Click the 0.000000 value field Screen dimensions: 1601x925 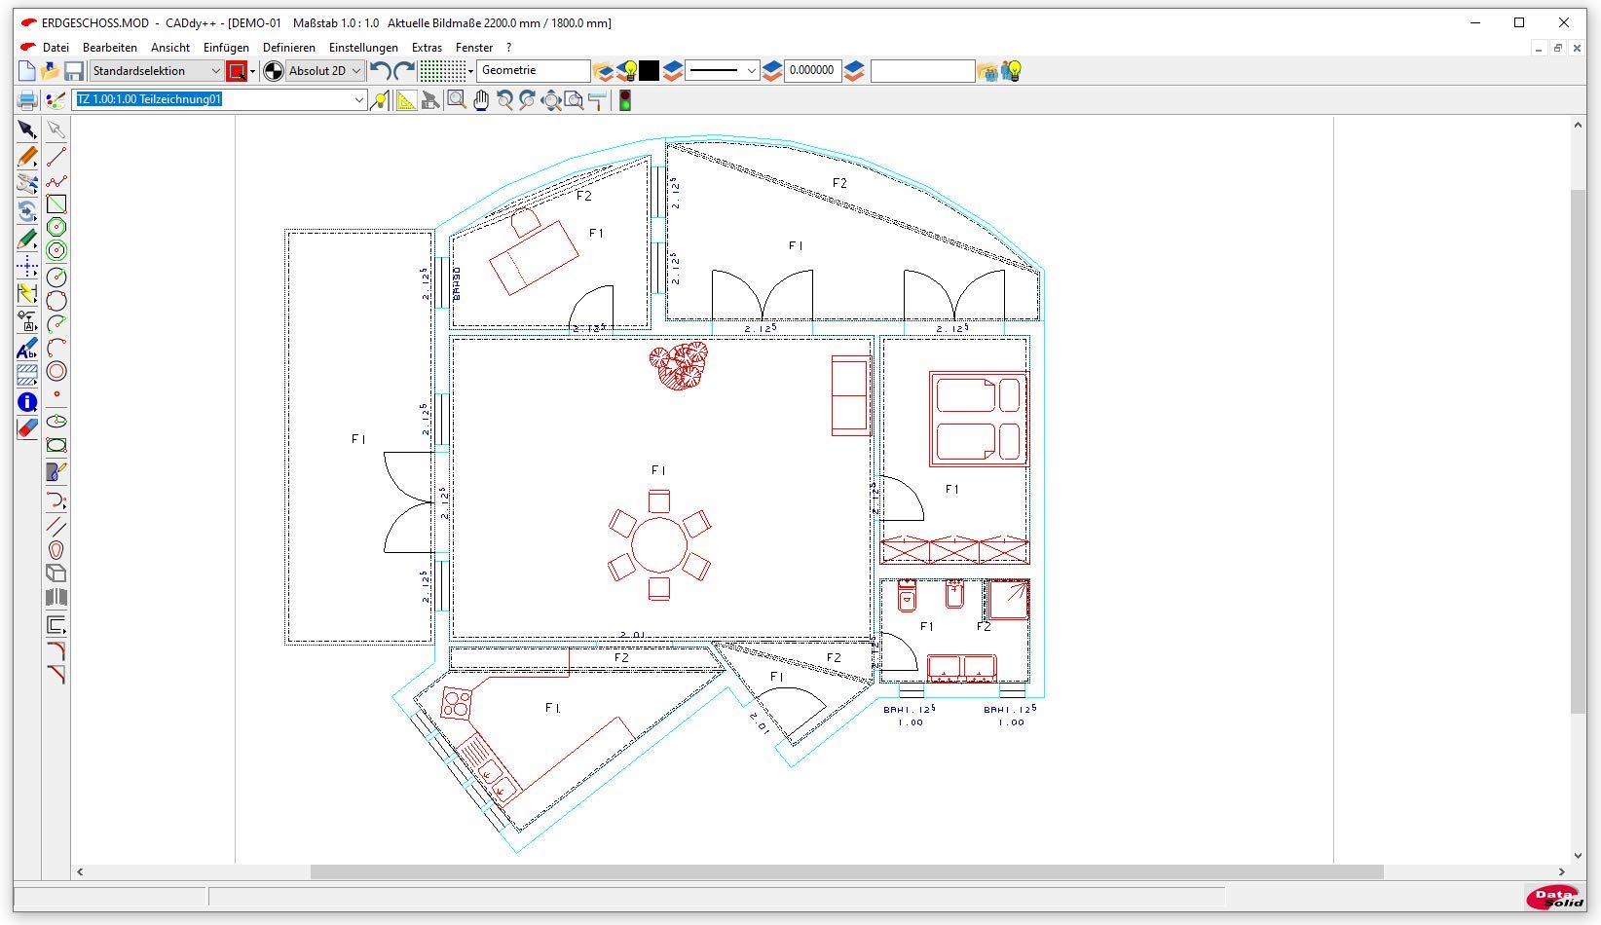812,71
